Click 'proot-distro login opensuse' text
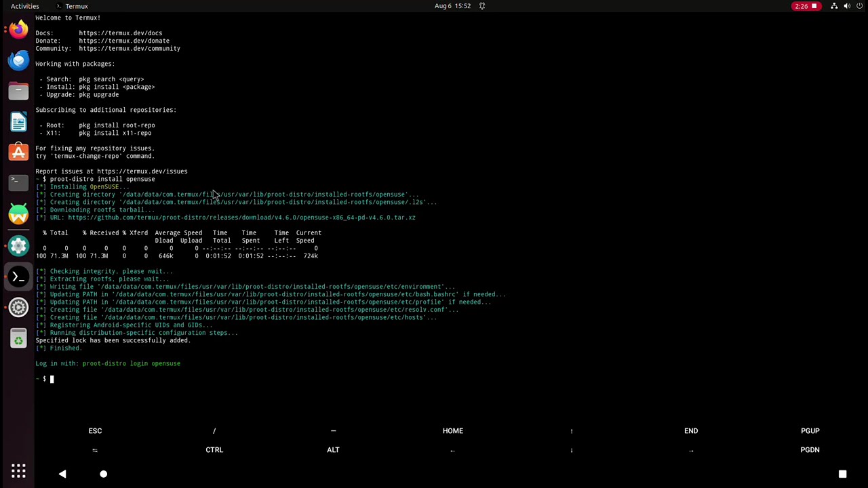Viewport: 868px width, 488px height. coord(132,363)
